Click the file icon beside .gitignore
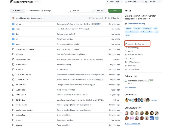Viewport: 187px width, 129px height. pyautogui.click(x=13, y=54)
